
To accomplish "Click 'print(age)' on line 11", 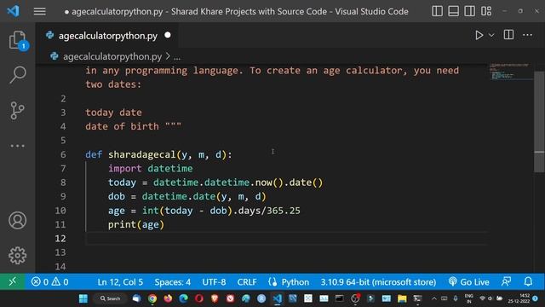I will (136, 224).
